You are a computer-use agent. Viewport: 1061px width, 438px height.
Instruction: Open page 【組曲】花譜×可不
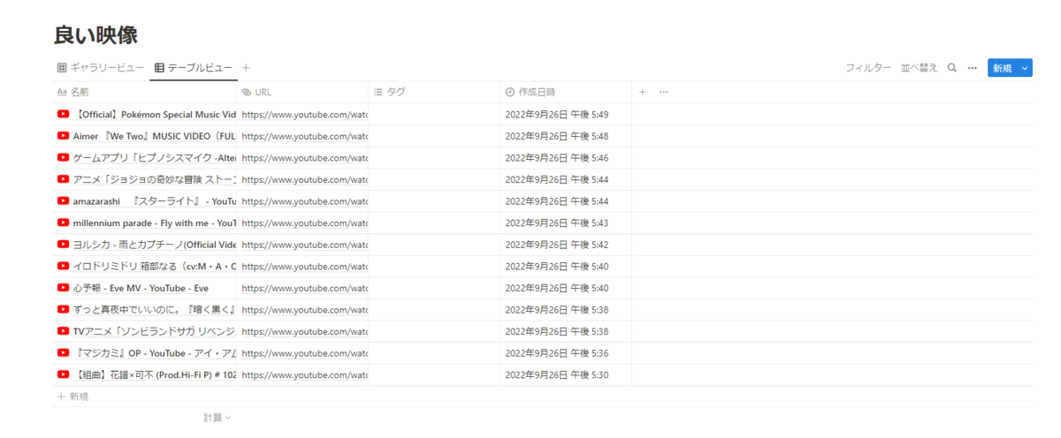(x=155, y=374)
